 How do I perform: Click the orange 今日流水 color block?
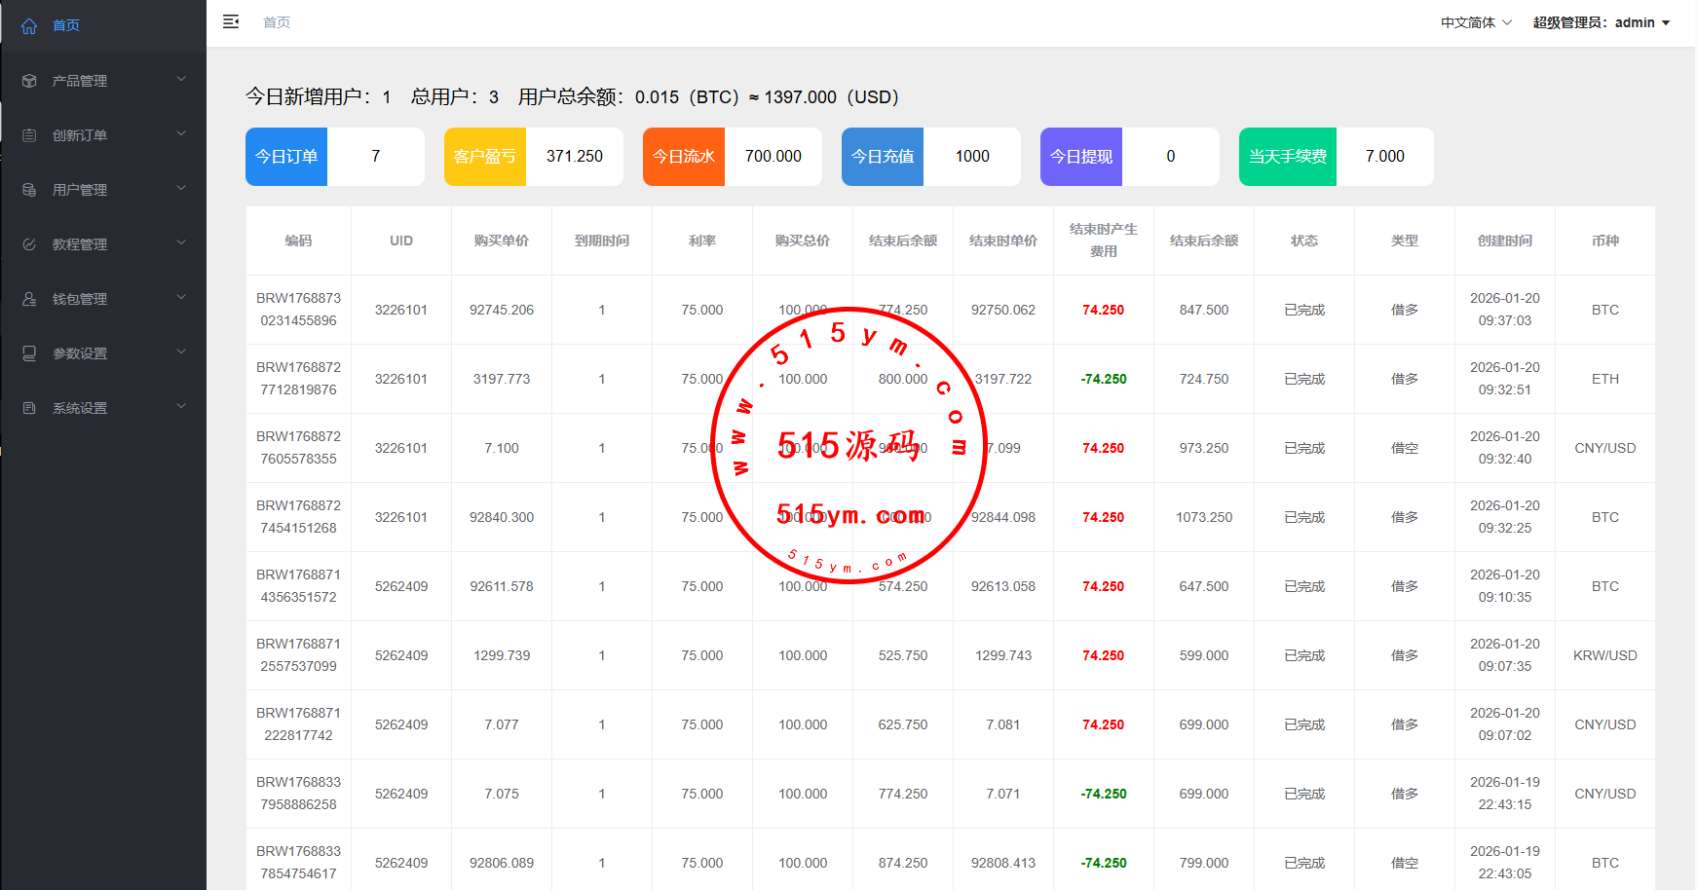pos(684,157)
